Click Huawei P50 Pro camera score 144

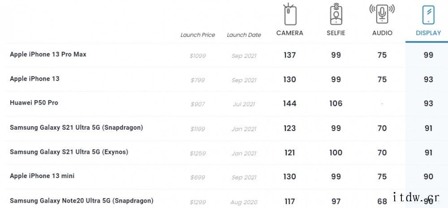click(x=290, y=103)
